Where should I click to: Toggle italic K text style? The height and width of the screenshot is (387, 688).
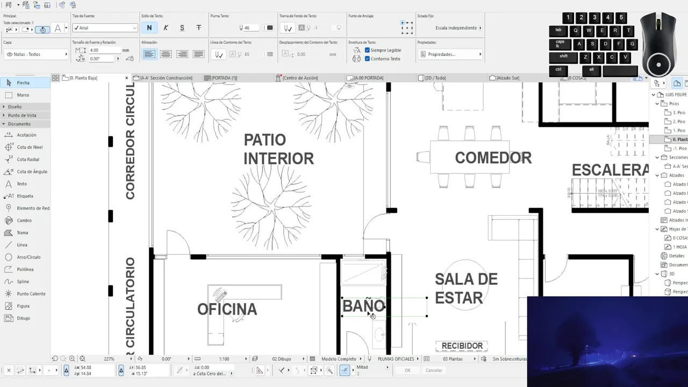point(166,28)
